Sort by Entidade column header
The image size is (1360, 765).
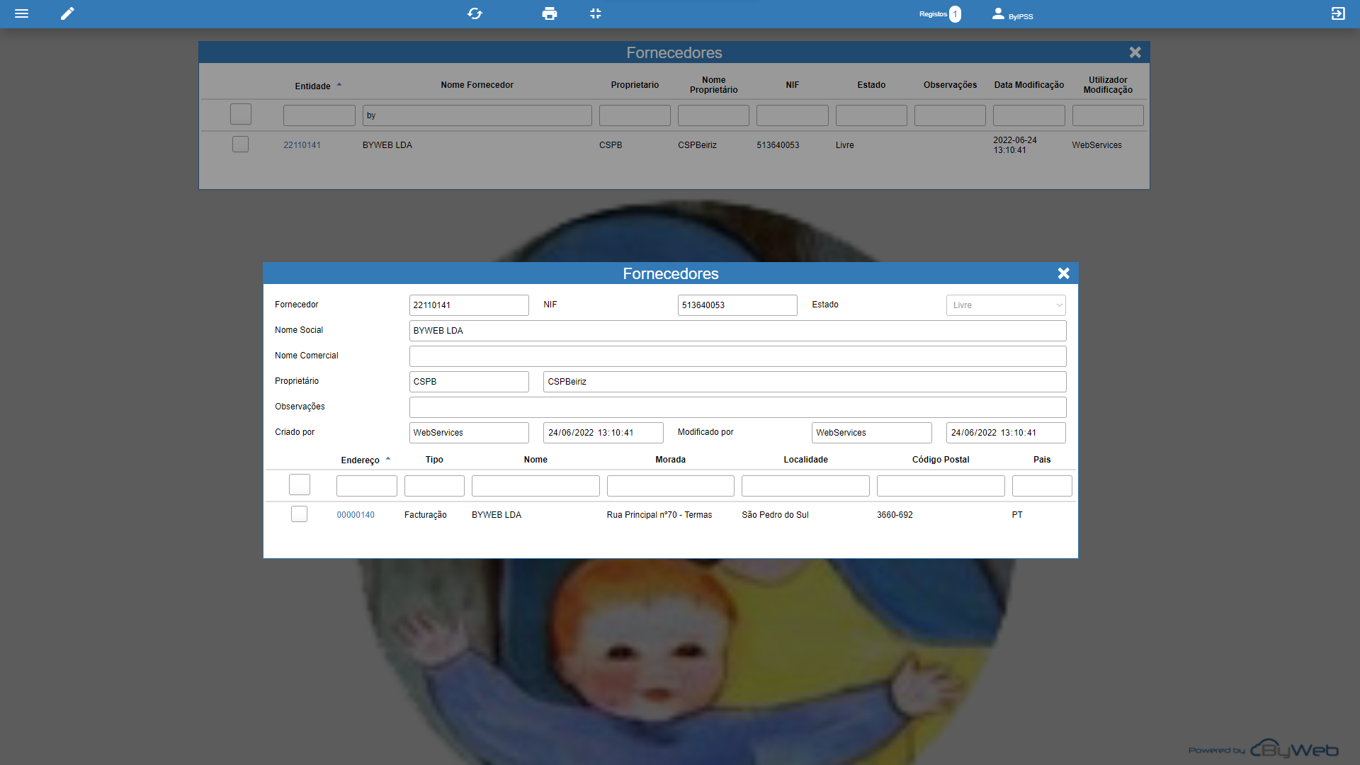(x=312, y=86)
